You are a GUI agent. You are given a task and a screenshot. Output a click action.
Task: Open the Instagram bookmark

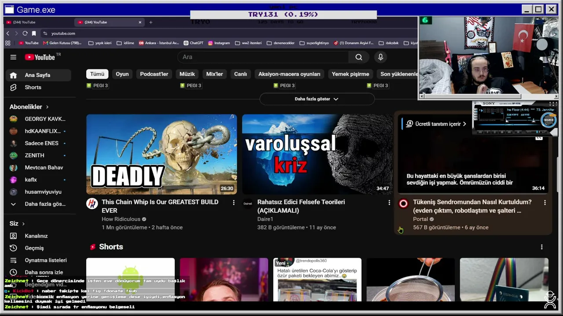219,43
